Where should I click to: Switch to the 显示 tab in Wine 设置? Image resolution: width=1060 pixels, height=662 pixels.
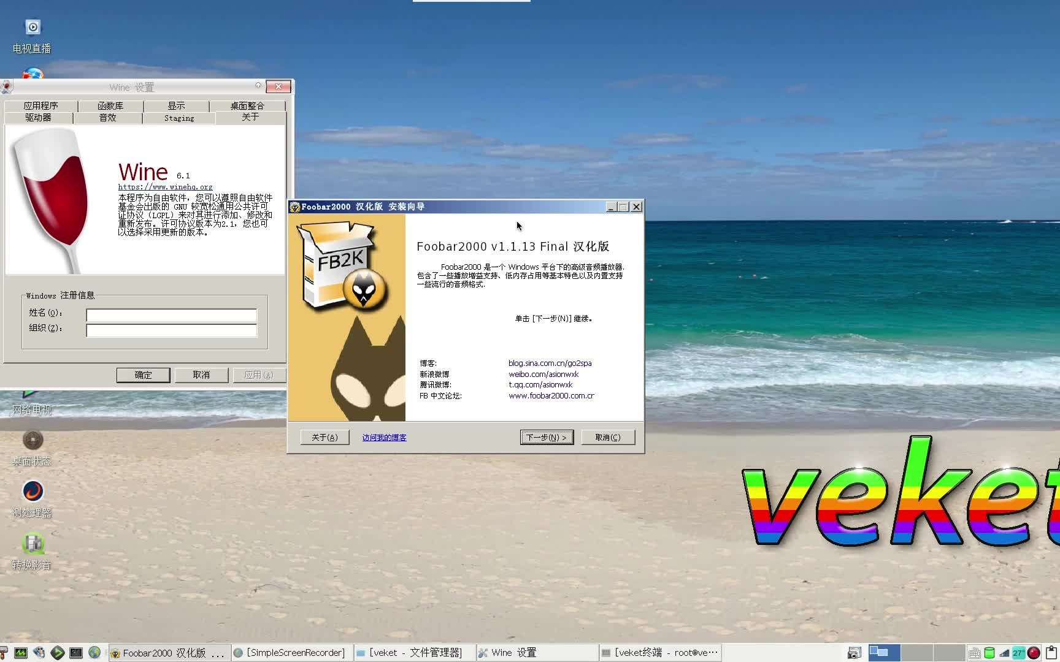click(177, 106)
